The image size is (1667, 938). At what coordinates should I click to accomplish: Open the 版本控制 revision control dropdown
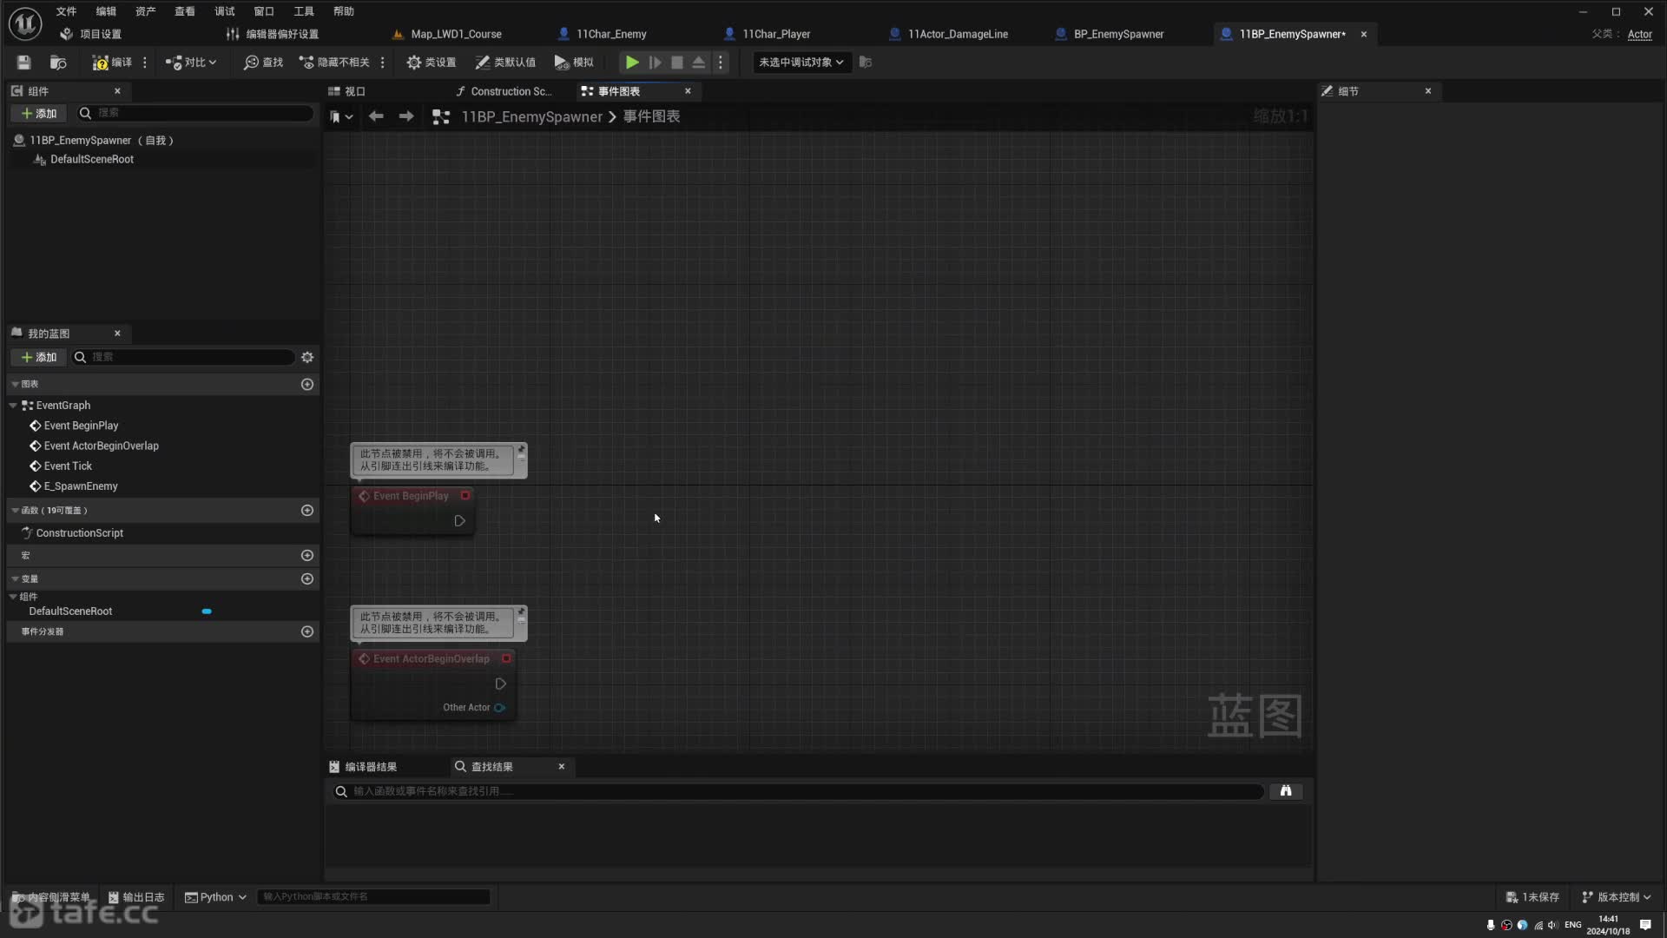coord(1617,897)
